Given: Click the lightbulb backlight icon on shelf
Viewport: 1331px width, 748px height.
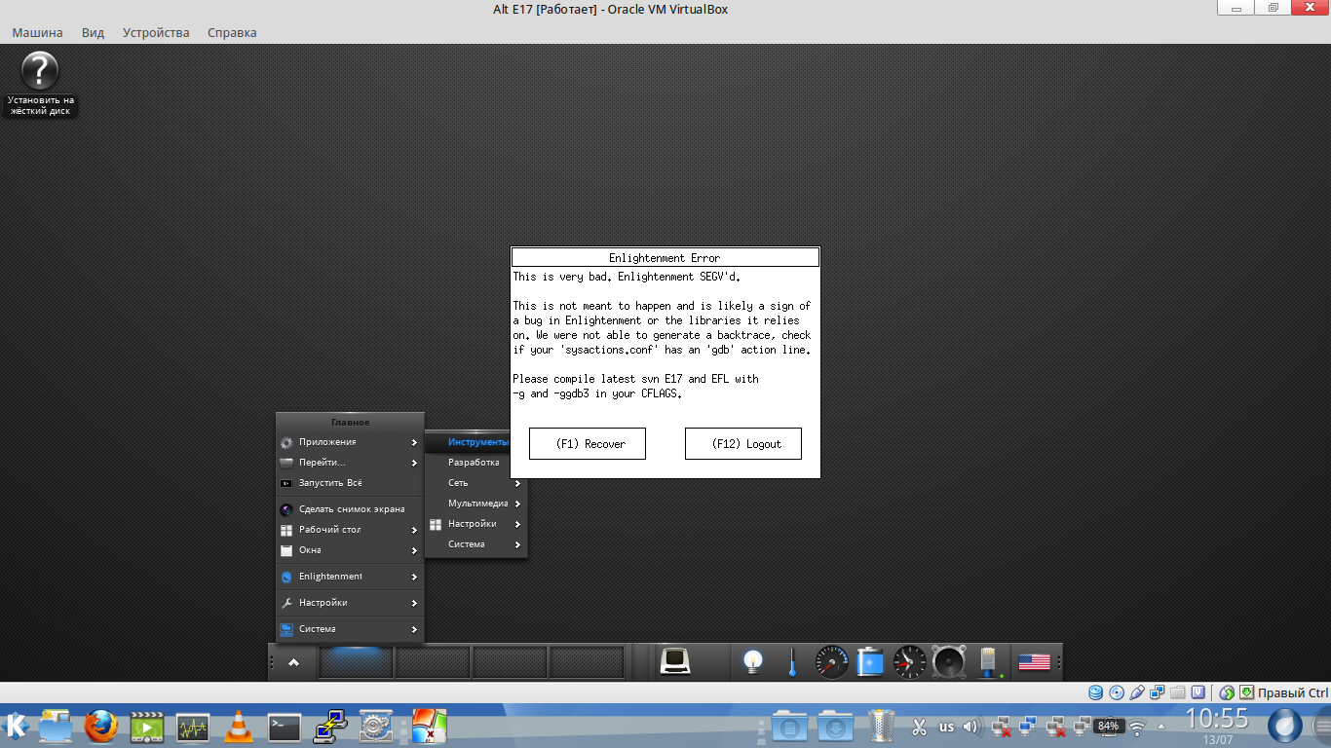Looking at the screenshot, I should click(x=752, y=662).
